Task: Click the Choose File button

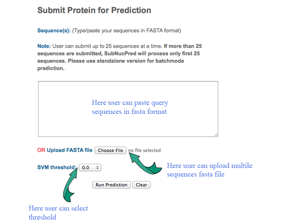Action: pos(111,150)
